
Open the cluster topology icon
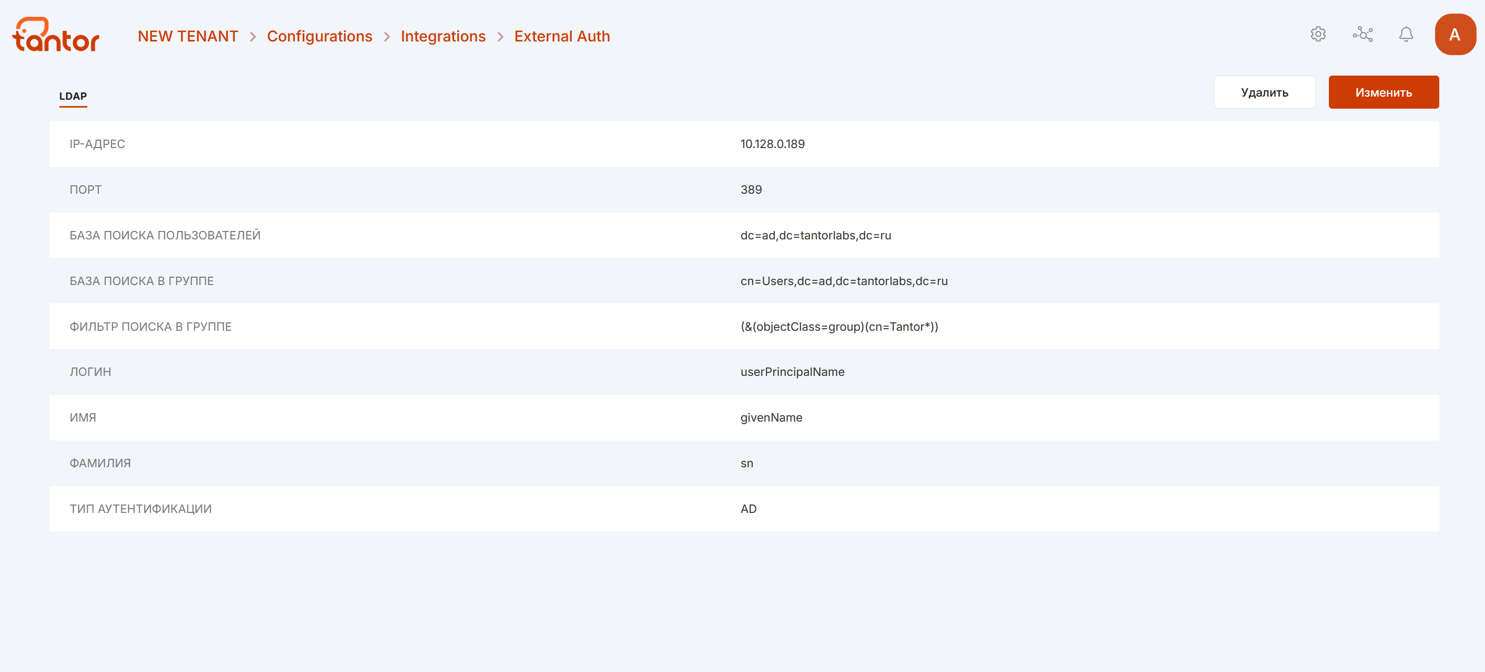(x=1363, y=35)
